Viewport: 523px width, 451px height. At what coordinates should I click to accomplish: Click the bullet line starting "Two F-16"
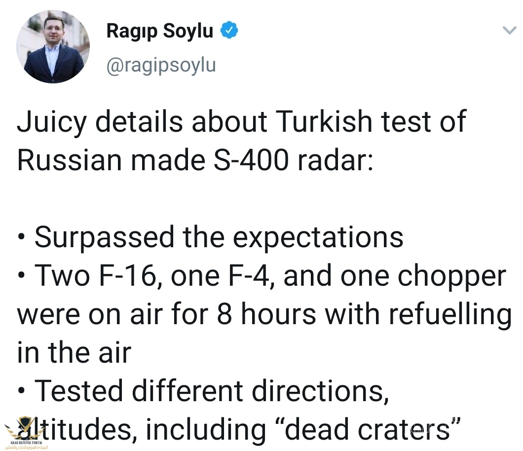tap(261, 275)
